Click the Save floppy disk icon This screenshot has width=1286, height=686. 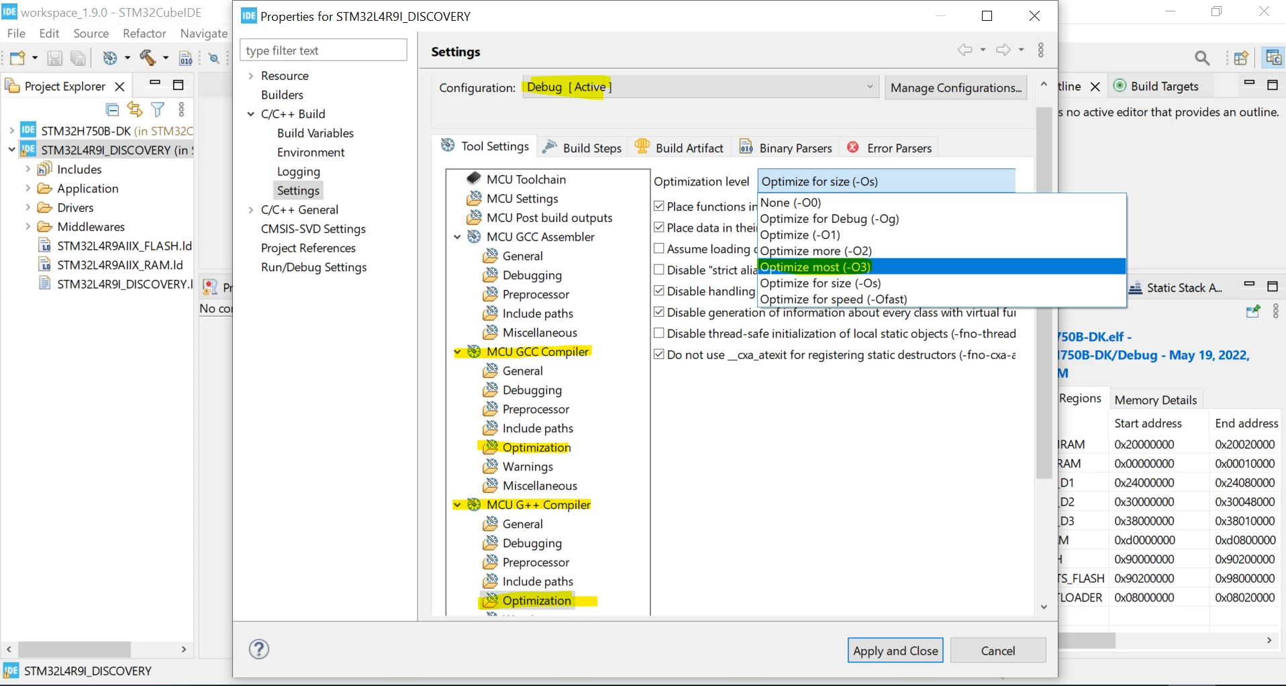coord(54,58)
